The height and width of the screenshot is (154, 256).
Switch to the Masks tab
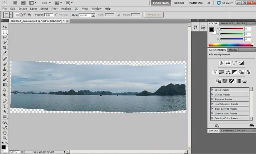pos(233,50)
